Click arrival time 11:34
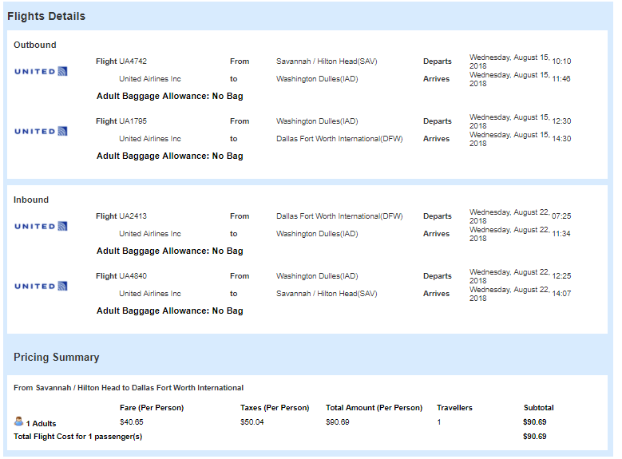 coord(561,234)
